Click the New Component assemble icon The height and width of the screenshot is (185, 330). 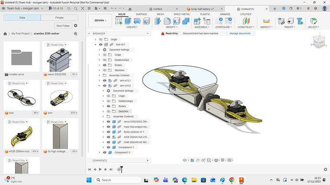coord(197,21)
